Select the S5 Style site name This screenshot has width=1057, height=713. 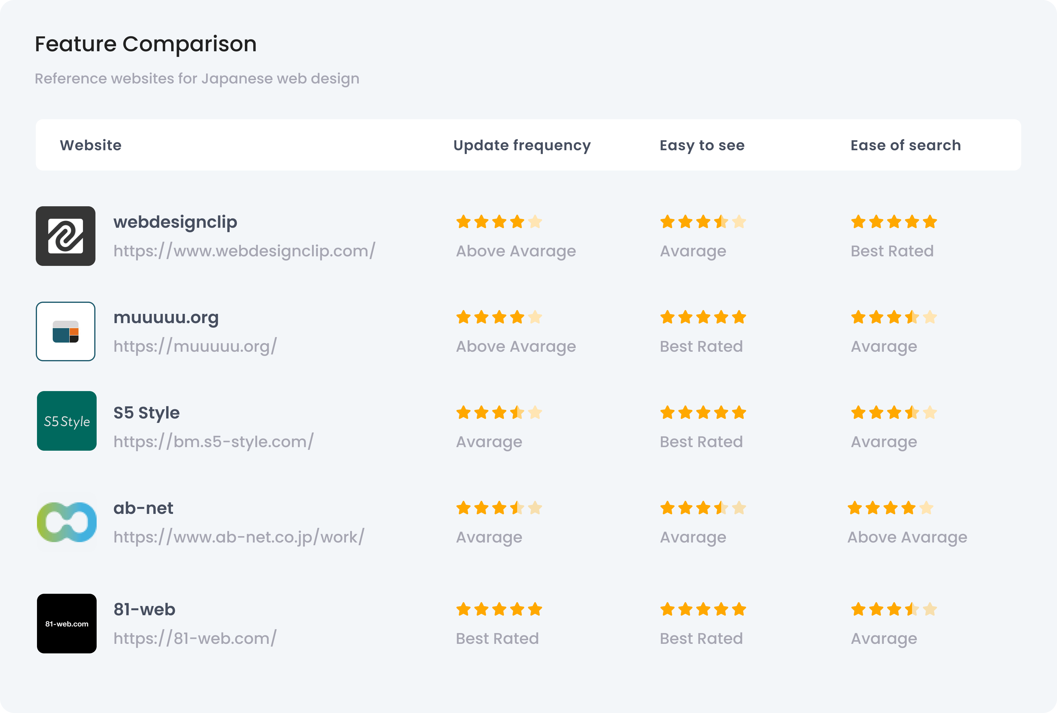(146, 413)
